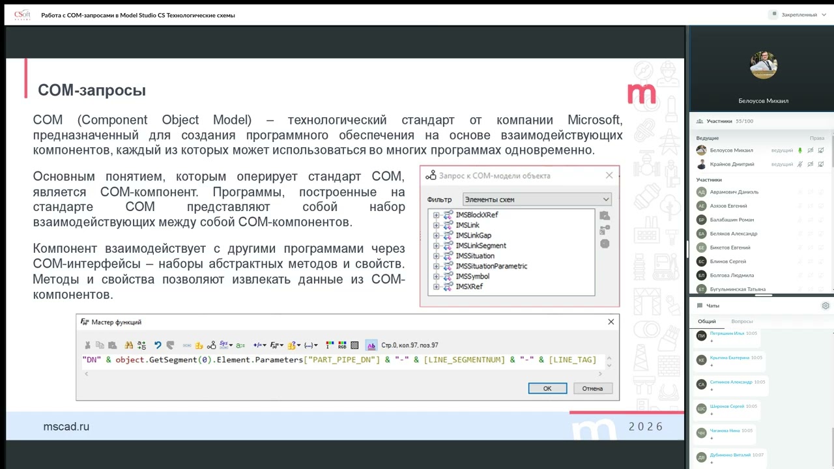
Task: Toggle Белоусов Михаил's green microphone icon
Action: (x=800, y=150)
